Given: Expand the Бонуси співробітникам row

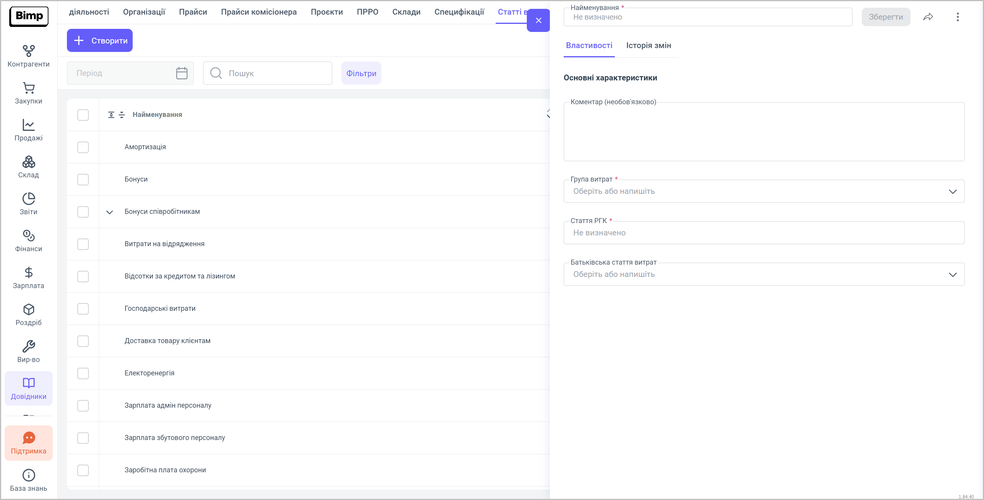Looking at the screenshot, I should pyautogui.click(x=110, y=212).
